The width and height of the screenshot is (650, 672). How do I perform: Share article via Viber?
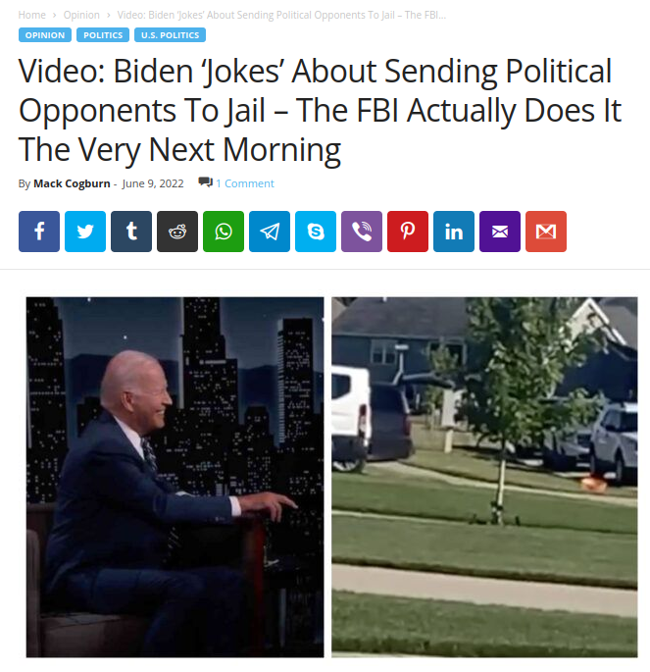362,232
